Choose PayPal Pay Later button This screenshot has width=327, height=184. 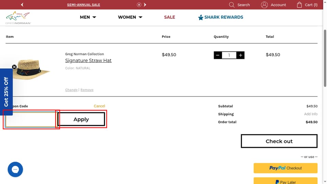(x=285, y=181)
